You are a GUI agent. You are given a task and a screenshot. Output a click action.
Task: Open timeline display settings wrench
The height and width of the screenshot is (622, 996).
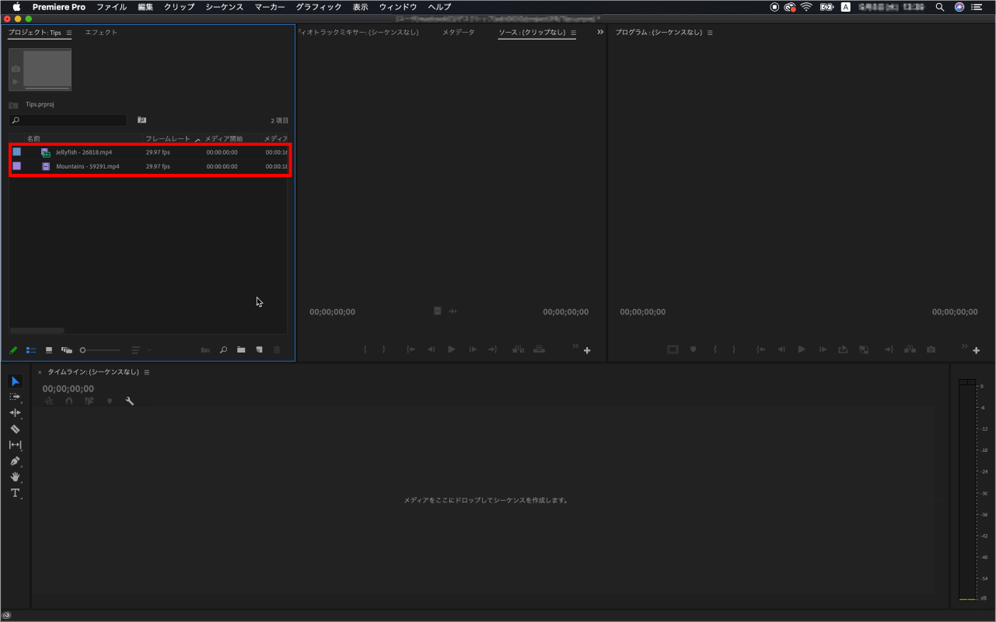coord(130,401)
